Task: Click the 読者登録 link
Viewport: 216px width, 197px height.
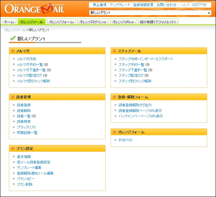Action: (24, 105)
